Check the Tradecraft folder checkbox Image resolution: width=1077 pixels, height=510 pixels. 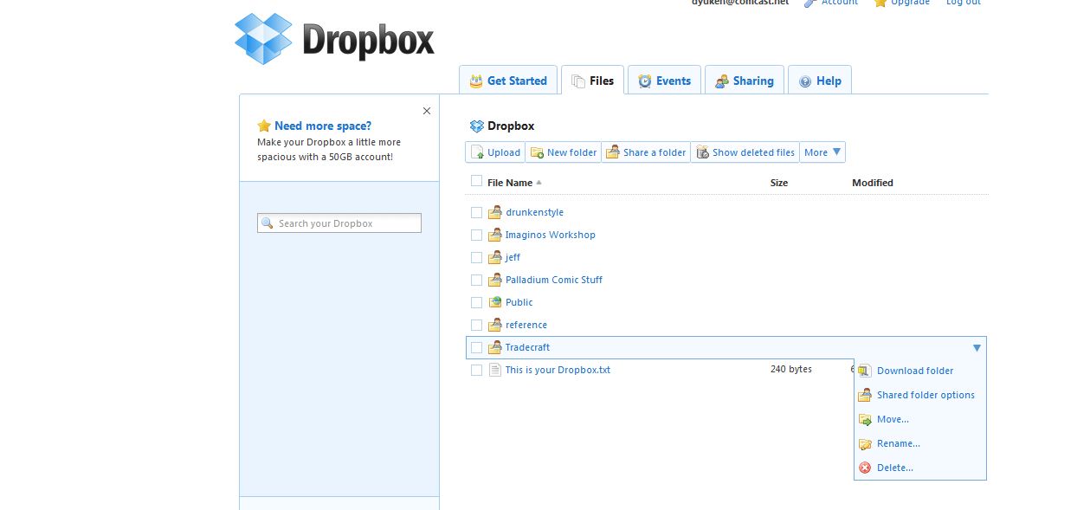(x=476, y=347)
